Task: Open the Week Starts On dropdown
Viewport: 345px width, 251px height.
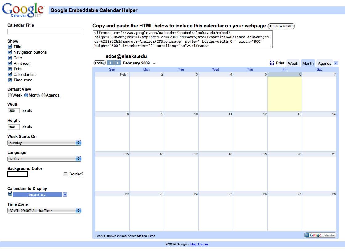Action: [x=44, y=143]
